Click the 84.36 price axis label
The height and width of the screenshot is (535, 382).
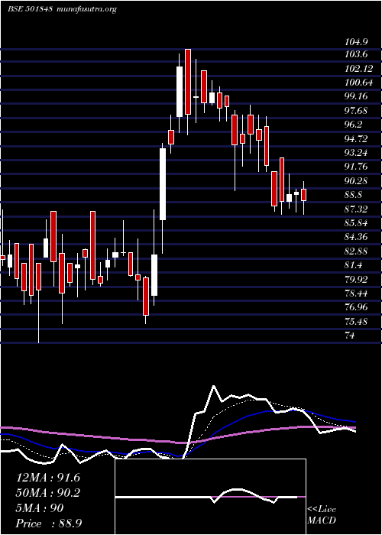click(x=356, y=237)
